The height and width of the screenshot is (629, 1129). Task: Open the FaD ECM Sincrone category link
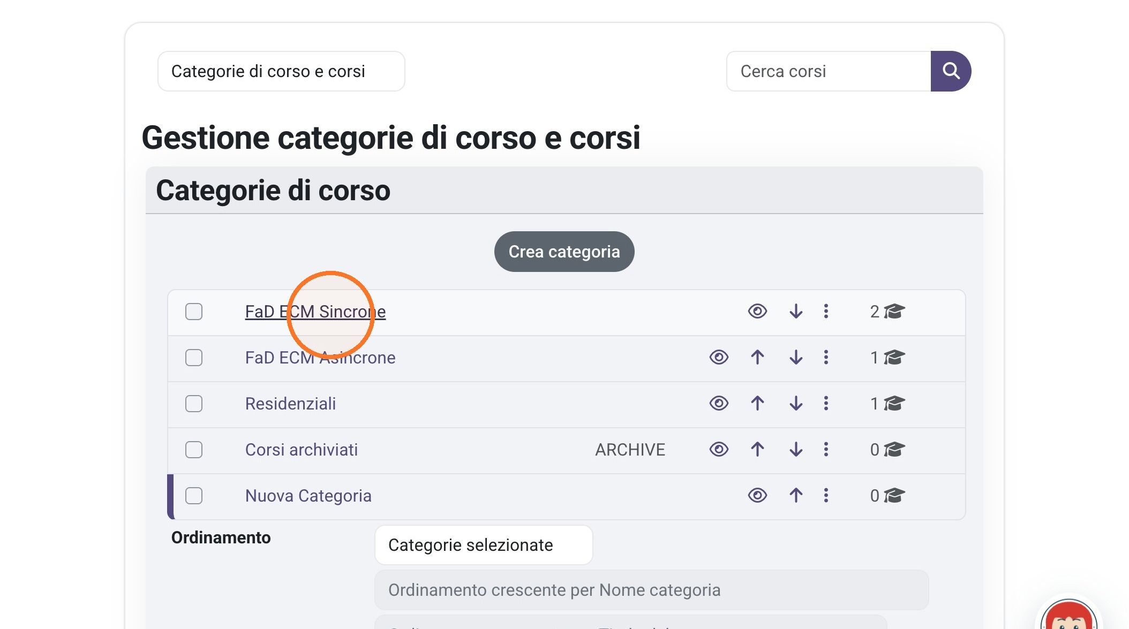coord(315,312)
